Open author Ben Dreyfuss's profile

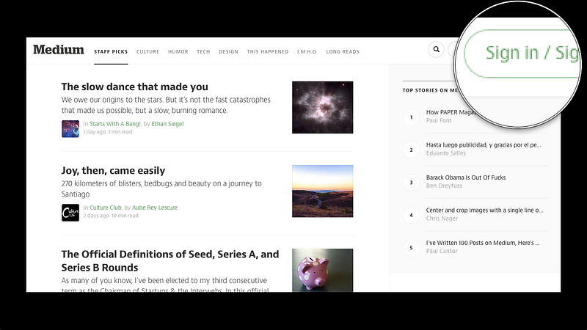click(x=444, y=186)
